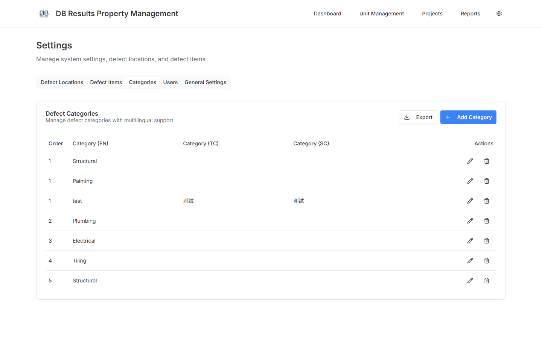Click the order number 2 cell
The height and width of the screenshot is (338, 542).
coord(50,221)
